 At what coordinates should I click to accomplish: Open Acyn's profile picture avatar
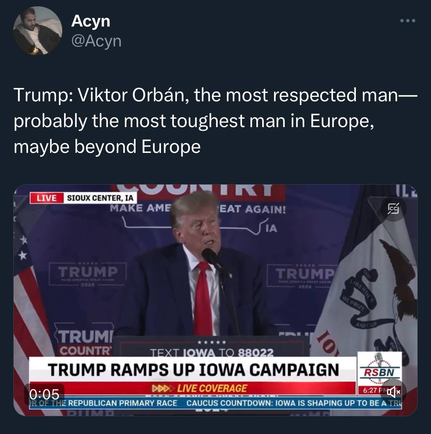coord(38,31)
